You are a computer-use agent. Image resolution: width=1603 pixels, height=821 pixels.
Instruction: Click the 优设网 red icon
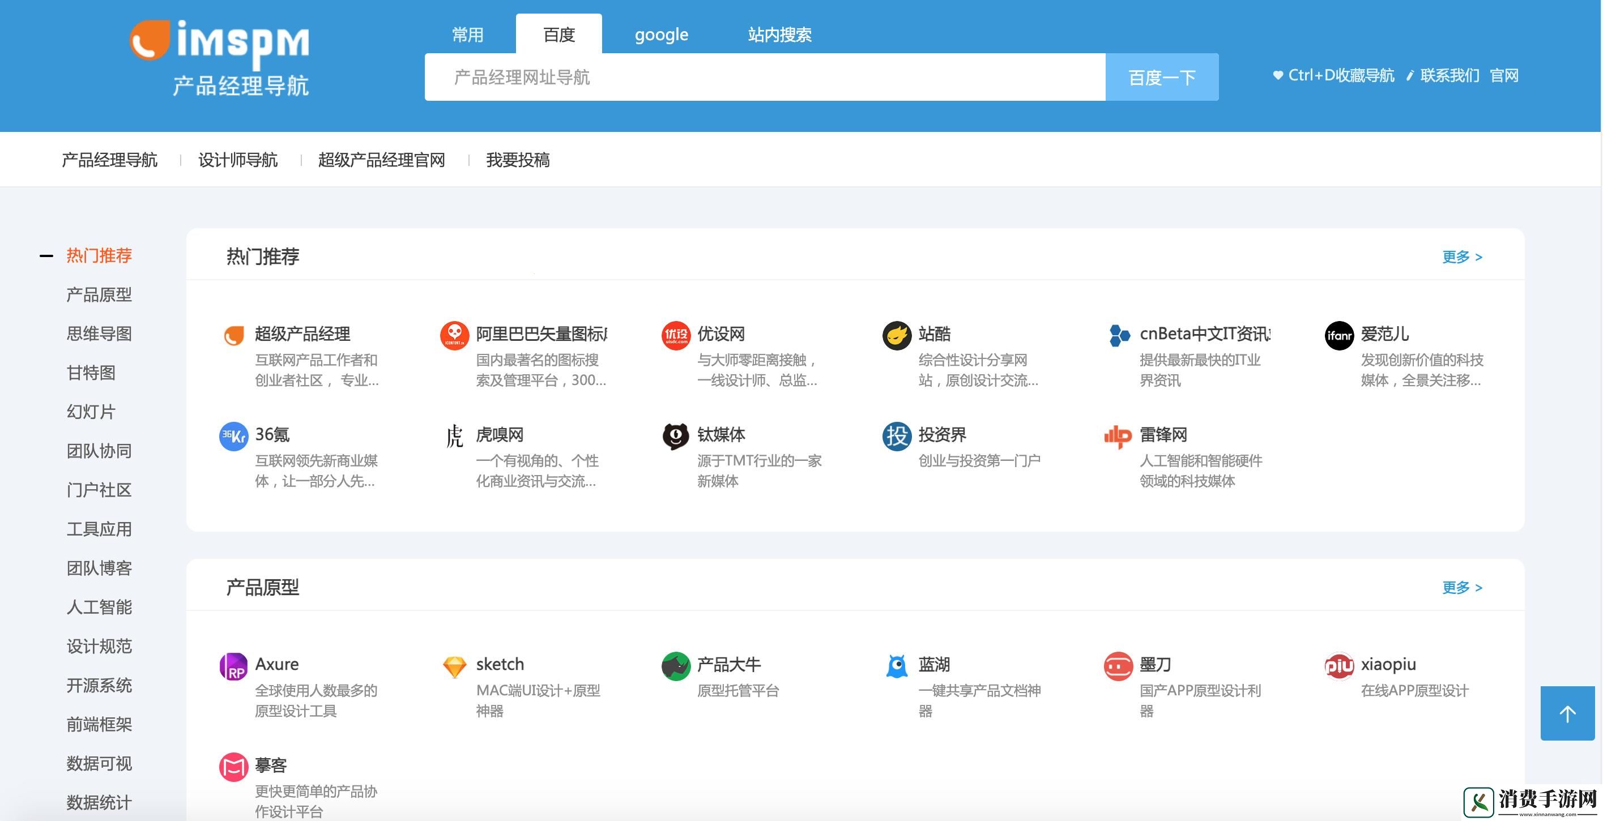point(676,336)
